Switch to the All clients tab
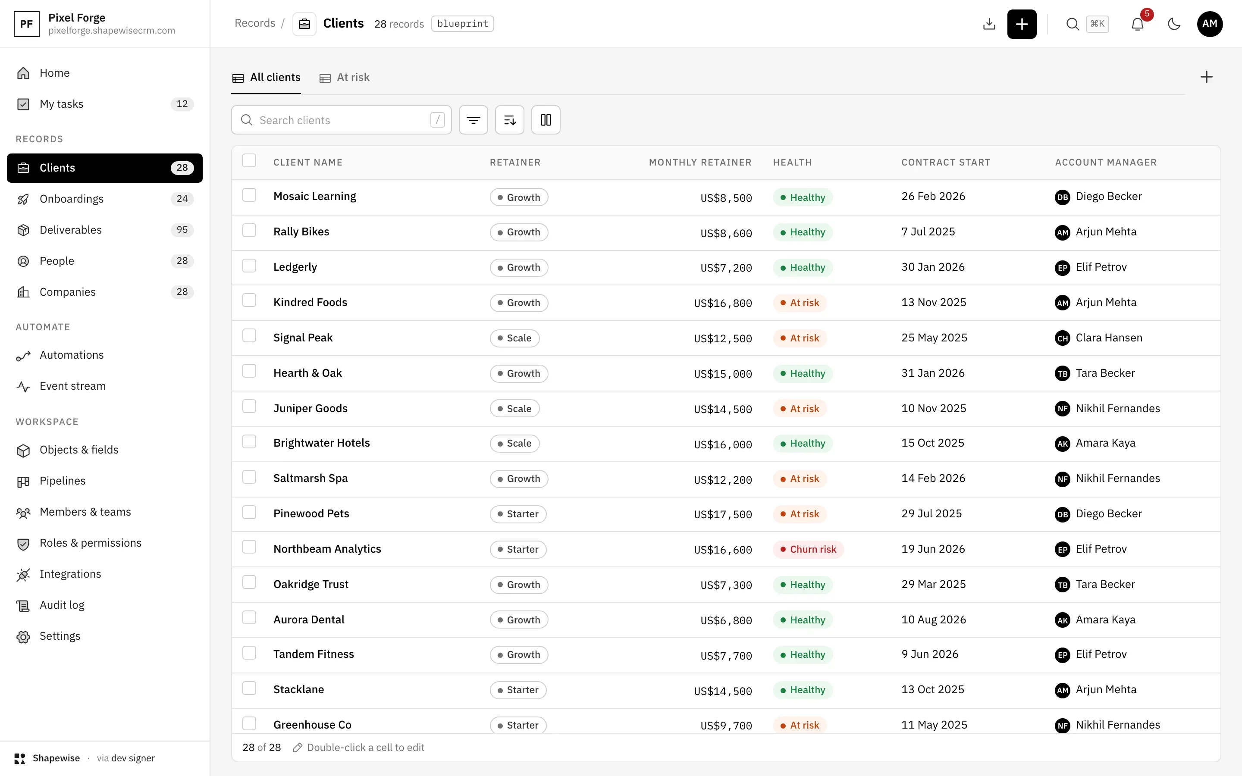This screenshot has width=1242, height=776. (x=266, y=78)
